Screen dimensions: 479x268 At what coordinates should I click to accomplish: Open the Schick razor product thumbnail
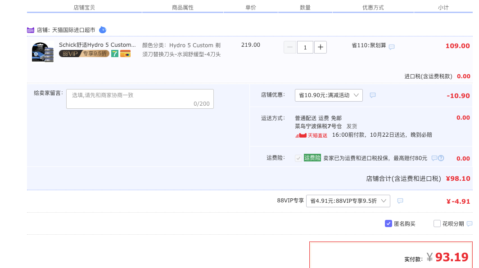43,52
